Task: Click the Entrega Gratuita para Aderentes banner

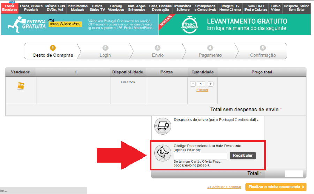Action: (80, 25)
